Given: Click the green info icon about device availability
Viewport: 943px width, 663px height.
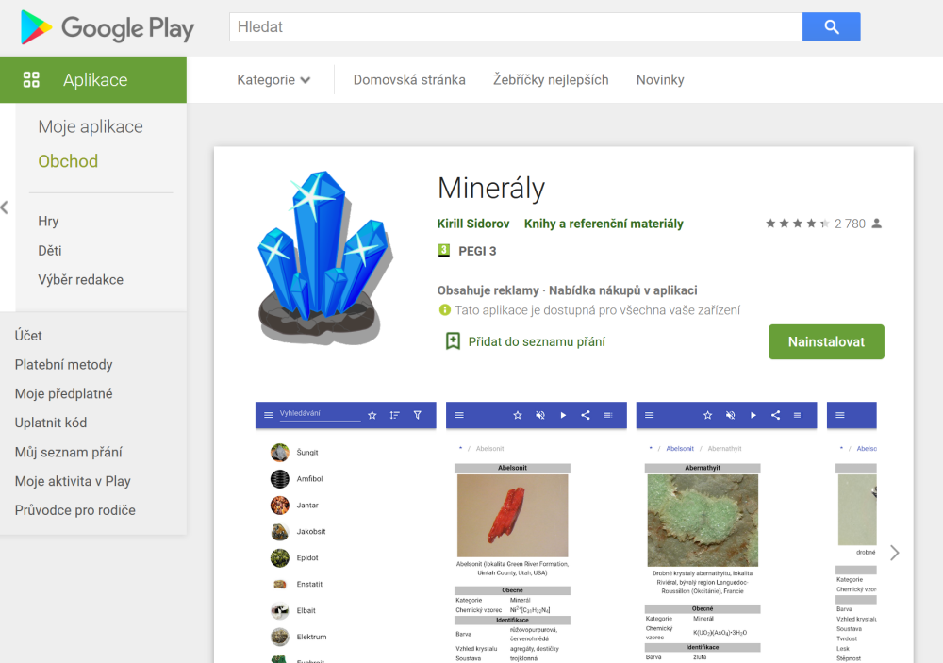Looking at the screenshot, I should coord(444,310).
